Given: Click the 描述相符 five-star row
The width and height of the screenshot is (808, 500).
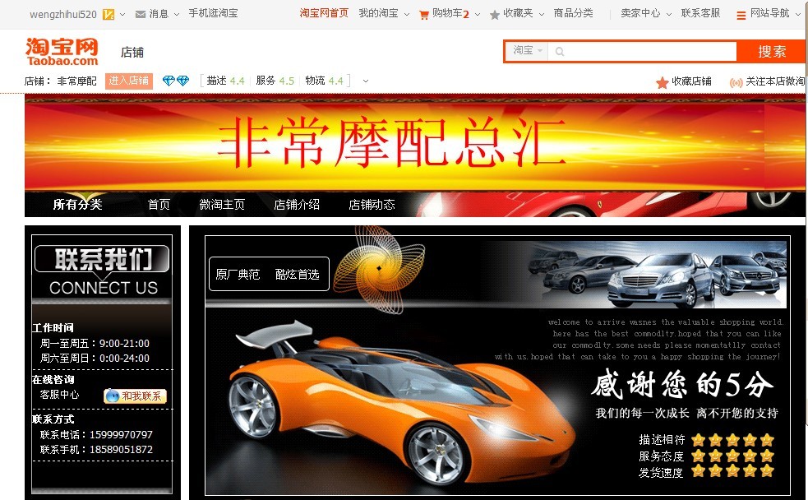Looking at the screenshot, I should pyautogui.click(x=706, y=440).
